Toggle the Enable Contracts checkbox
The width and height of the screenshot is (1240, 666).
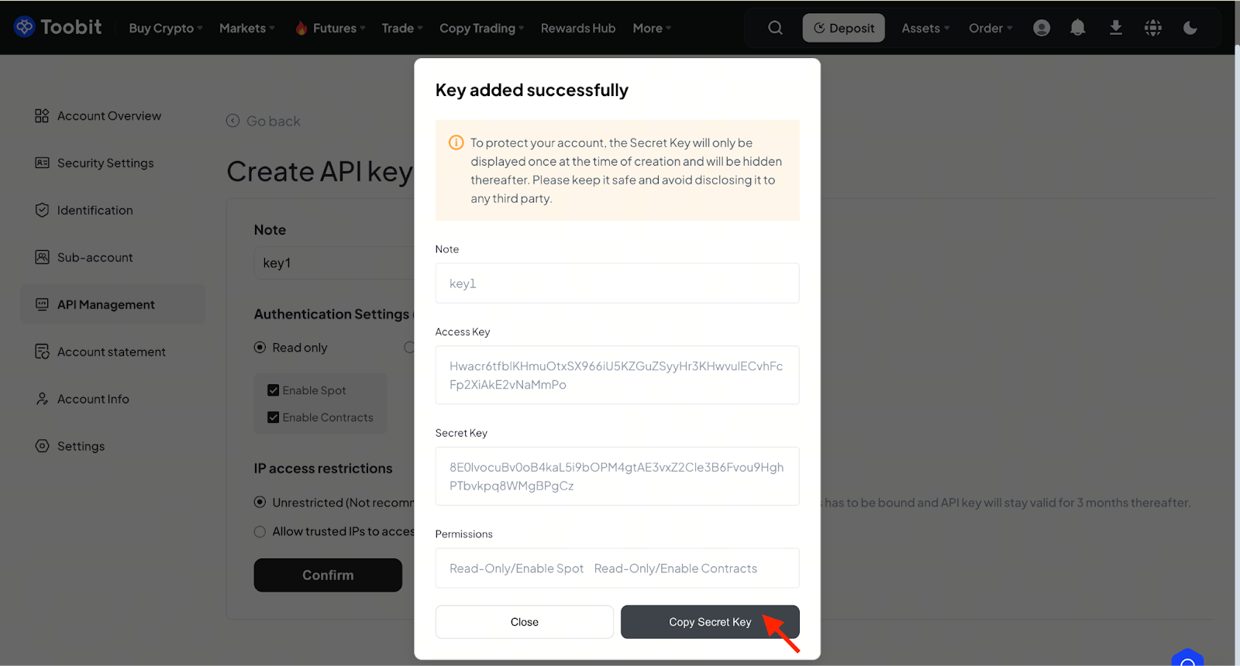[274, 417]
